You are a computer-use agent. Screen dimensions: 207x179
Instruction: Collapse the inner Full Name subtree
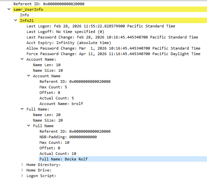coord(29,126)
